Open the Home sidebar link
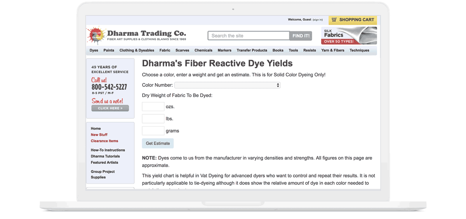 click(96, 128)
